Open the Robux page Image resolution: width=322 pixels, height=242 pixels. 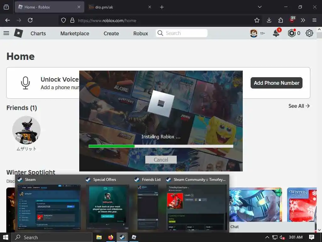141,33
